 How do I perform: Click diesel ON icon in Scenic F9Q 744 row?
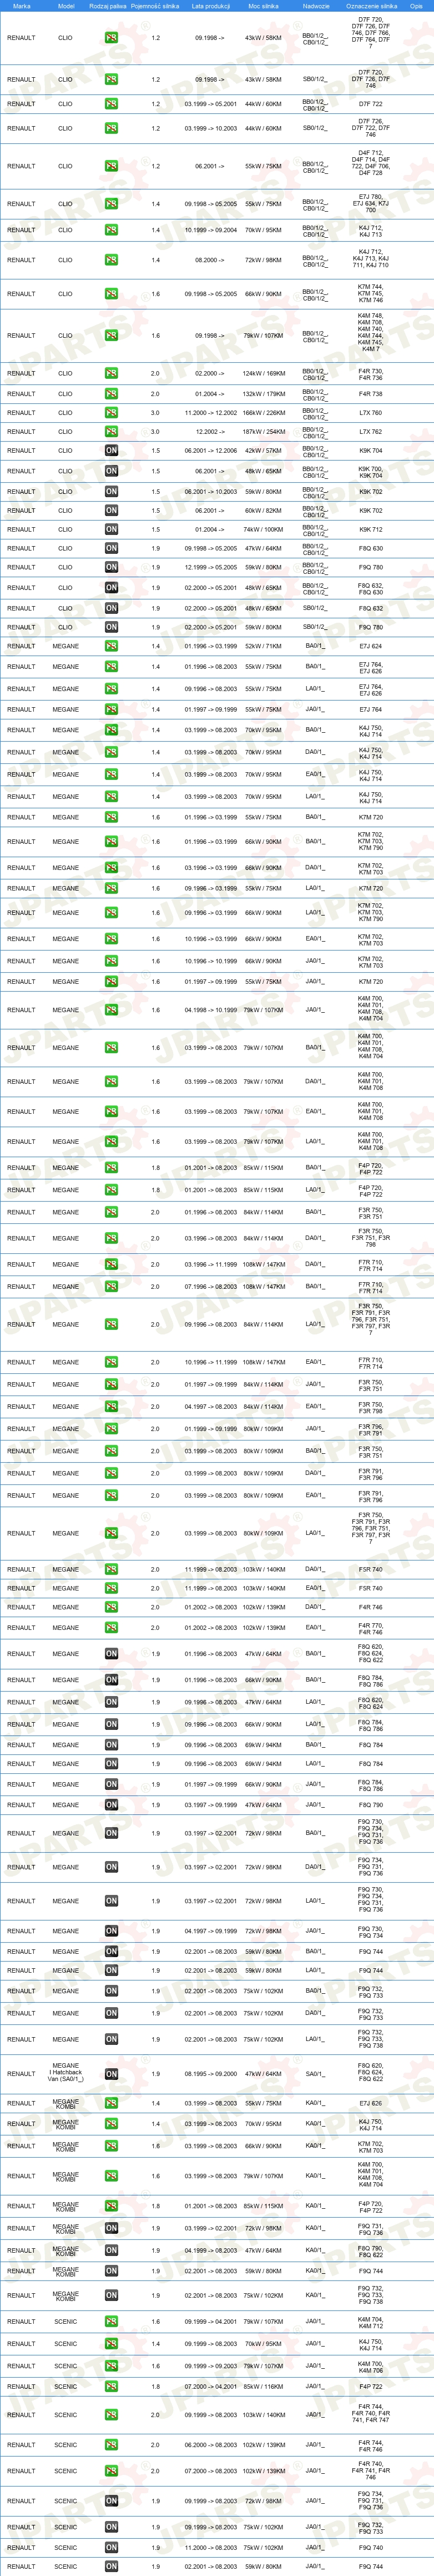[111, 2566]
